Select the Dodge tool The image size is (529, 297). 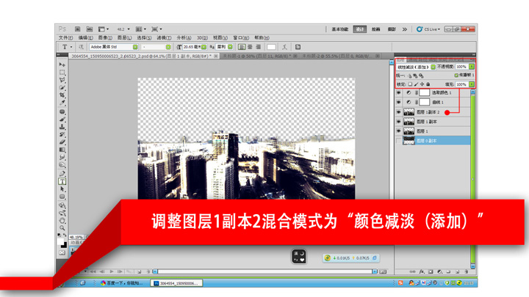click(62, 165)
